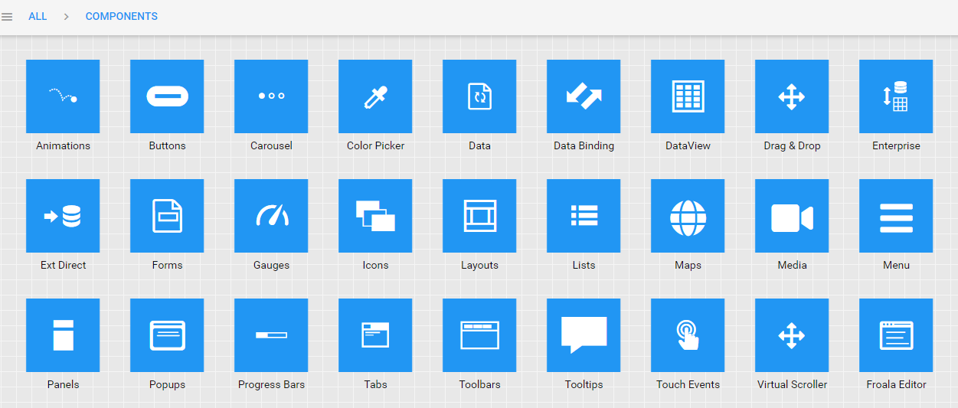
Task: Click the 'Ext Direct' label text
Action: 63,265
